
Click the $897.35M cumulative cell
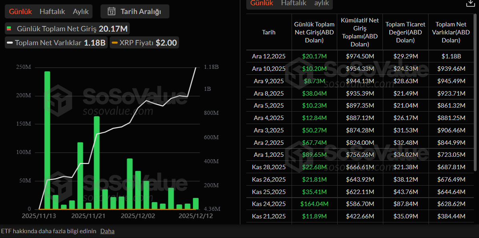click(360, 106)
